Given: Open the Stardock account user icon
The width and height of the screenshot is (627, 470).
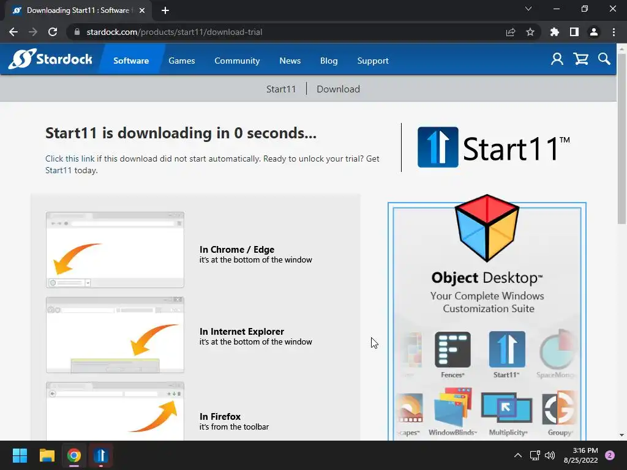Looking at the screenshot, I should tap(557, 59).
